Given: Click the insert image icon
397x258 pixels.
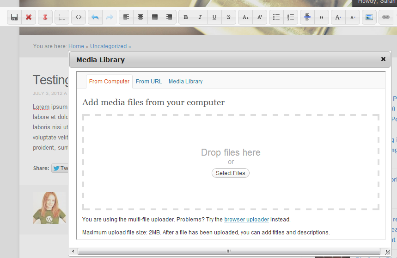Looking at the screenshot, I should [369, 17].
